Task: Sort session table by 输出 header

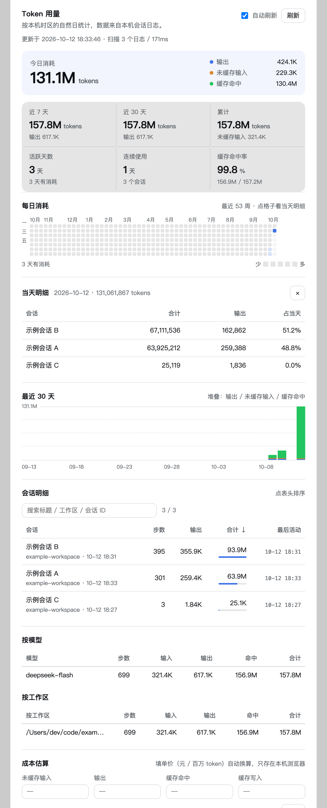Action: [196, 530]
